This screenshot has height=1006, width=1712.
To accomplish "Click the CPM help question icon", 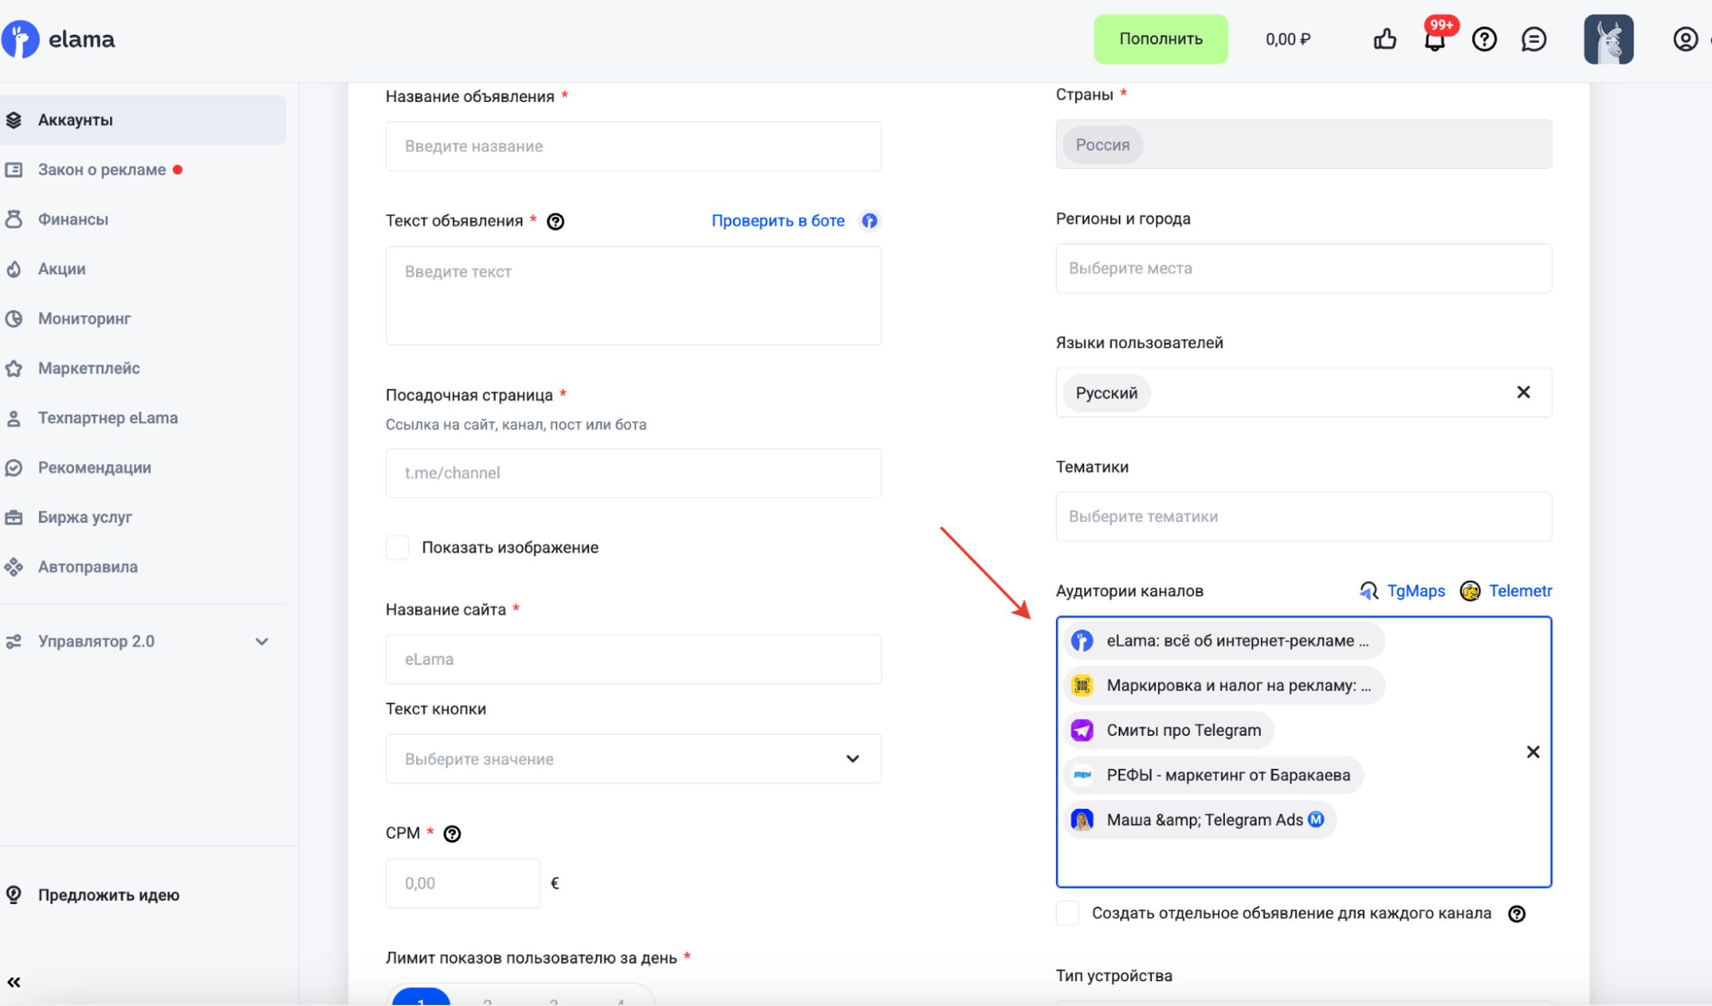I will [452, 834].
